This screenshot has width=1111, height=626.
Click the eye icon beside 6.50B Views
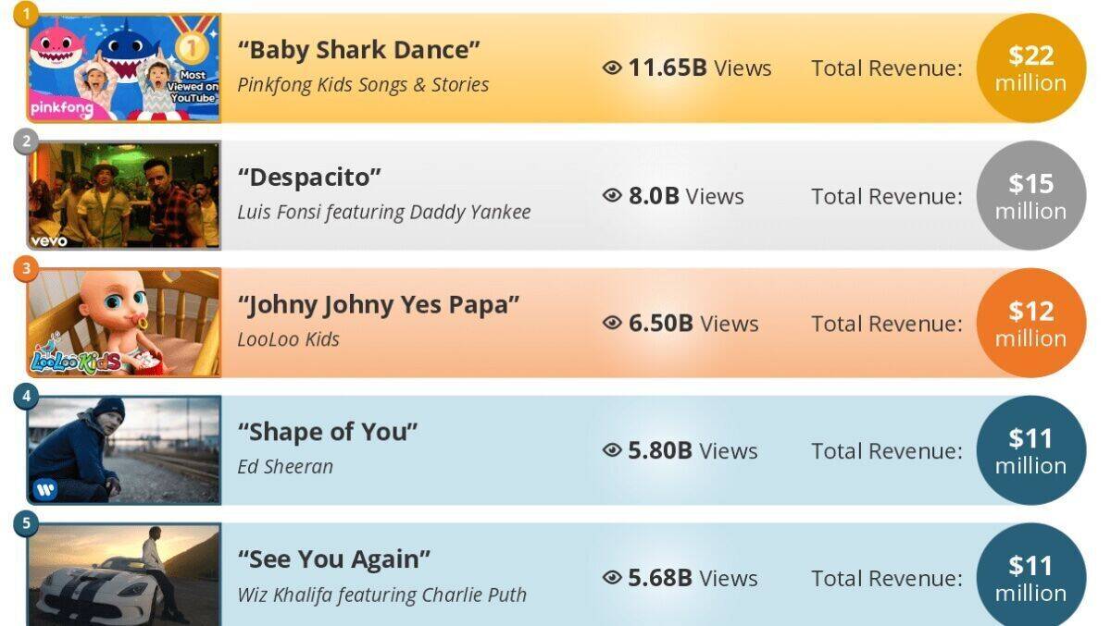tap(611, 323)
